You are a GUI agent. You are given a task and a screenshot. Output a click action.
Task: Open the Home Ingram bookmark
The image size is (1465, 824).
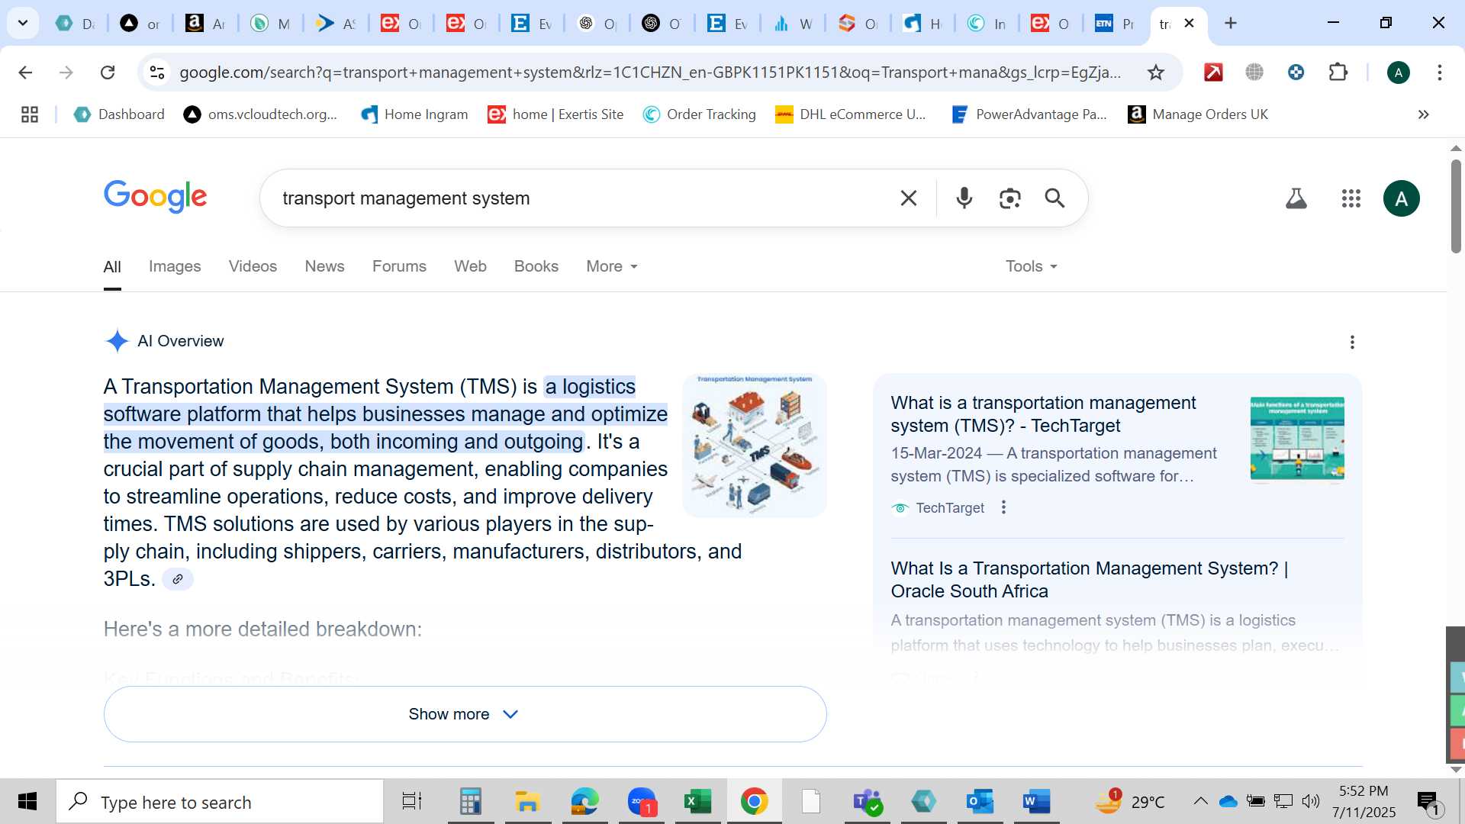click(x=414, y=114)
